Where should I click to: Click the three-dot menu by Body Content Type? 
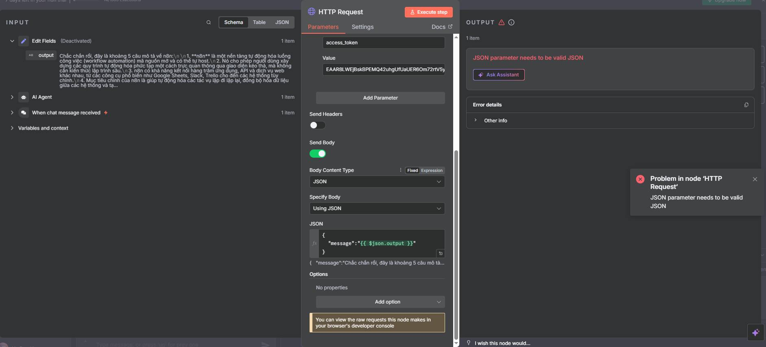[x=400, y=170]
